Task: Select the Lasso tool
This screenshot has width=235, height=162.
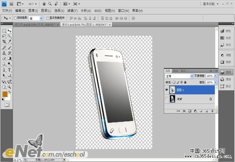Action: (4, 36)
